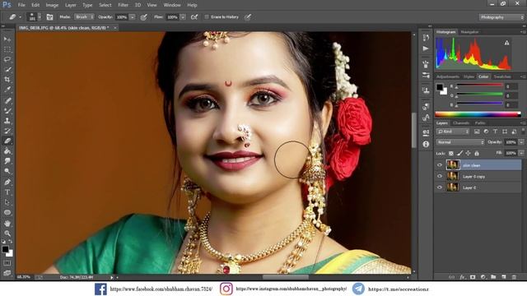Viewport: 527px width, 296px height.
Task: Toggle lock image pixels brush icon
Action: pos(459,154)
